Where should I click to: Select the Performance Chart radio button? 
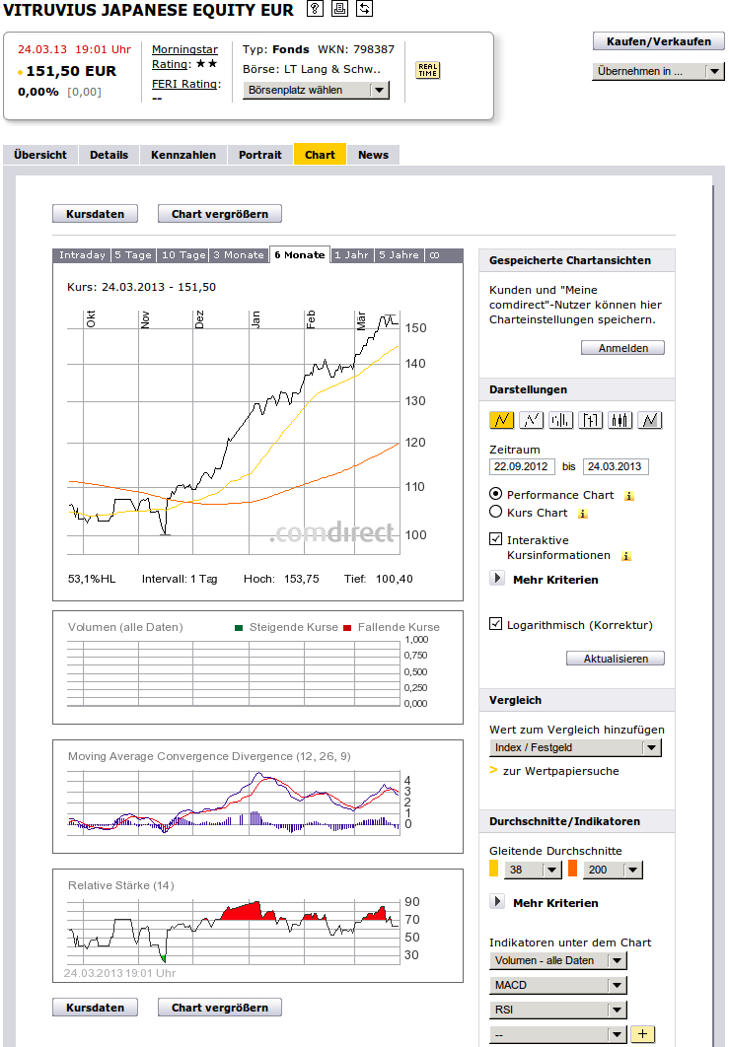[496, 494]
